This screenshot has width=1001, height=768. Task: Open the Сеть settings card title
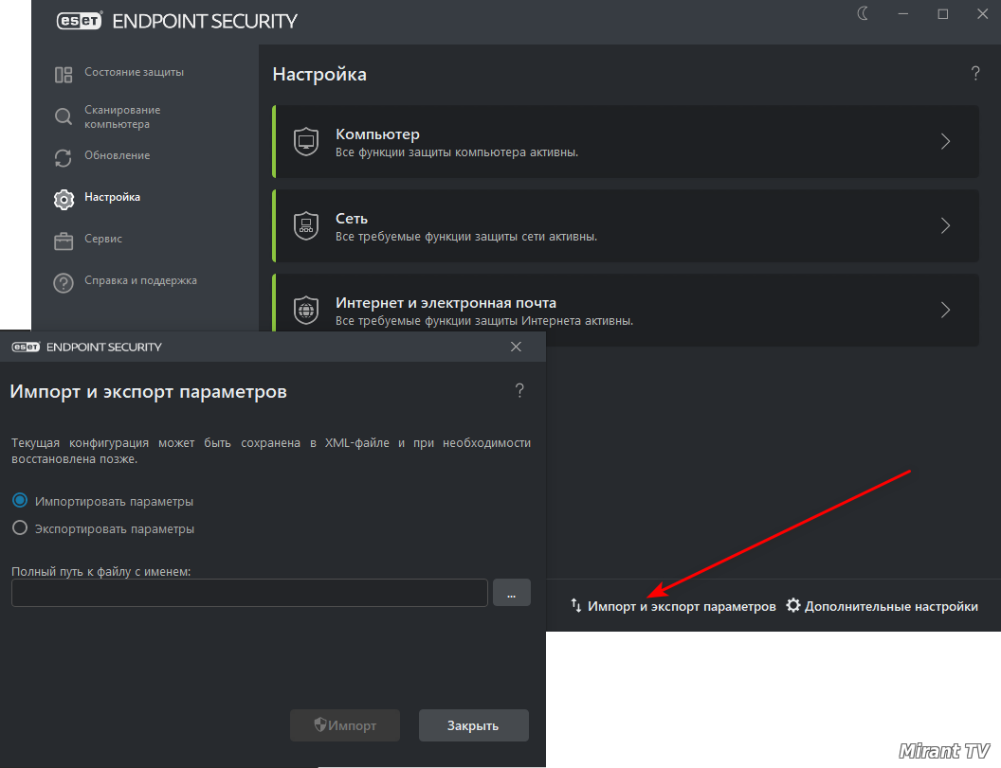click(x=352, y=218)
